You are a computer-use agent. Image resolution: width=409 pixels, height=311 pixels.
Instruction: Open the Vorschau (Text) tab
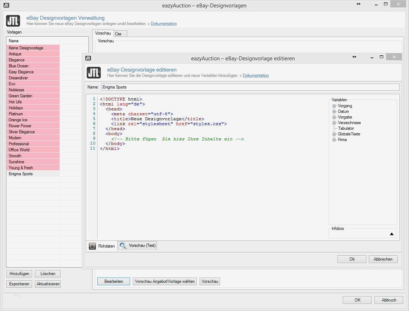coord(138,245)
